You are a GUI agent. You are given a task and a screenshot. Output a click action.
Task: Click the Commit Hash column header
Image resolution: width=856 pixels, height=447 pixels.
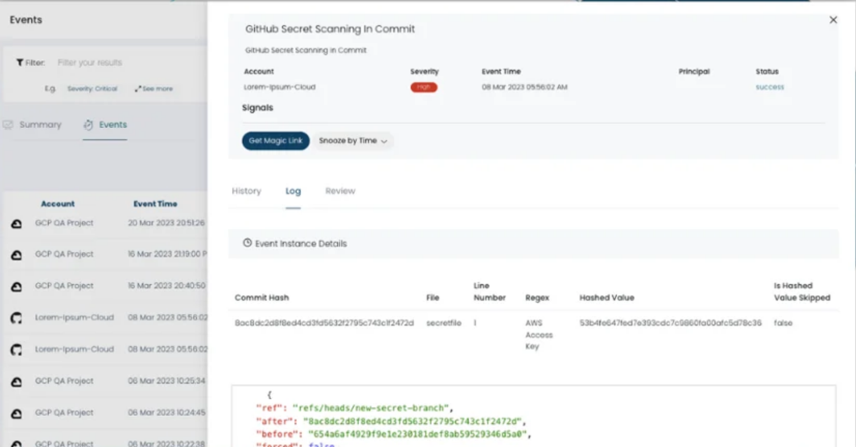pos(262,297)
